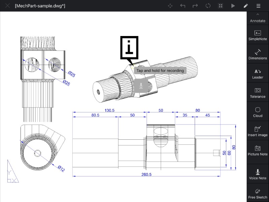Tap the info note marker on drawing

point(129,48)
